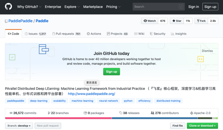223x130 pixels.
Task: Expand the Clone or download dropdown
Action: click(x=202, y=126)
